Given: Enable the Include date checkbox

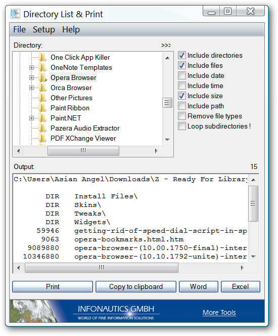Looking at the screenshot, I should [x=182, y=75].
